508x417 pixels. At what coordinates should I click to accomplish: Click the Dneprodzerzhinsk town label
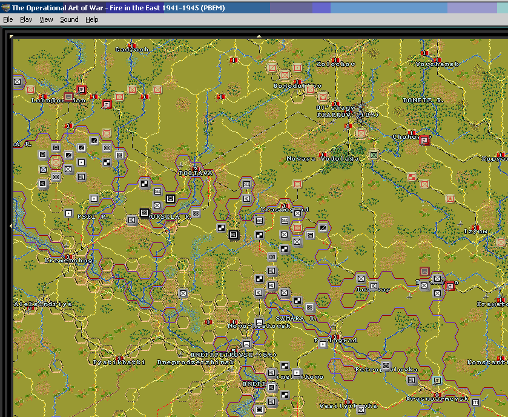[196, 362]
